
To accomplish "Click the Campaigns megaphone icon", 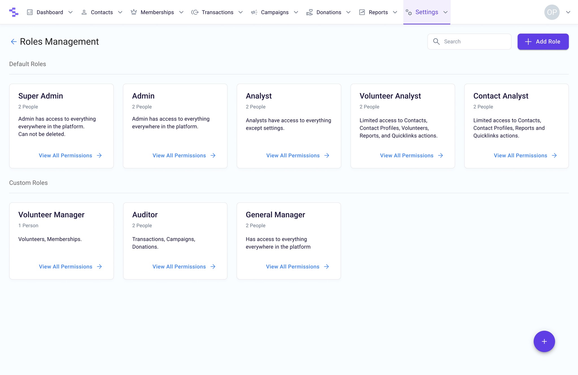I will [254, 12].
